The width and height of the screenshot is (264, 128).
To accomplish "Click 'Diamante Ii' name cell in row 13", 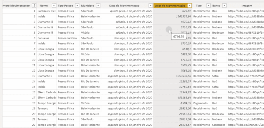I will (47, 76).
